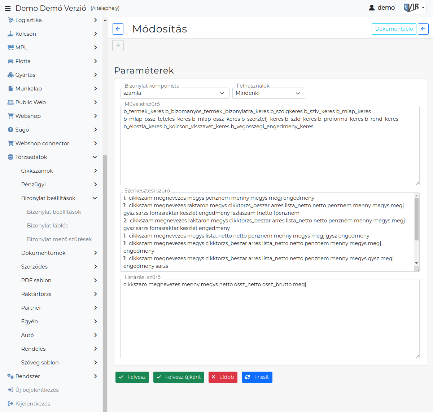The height and width of the screenshot is (412, 433).
Task: Expand Rendszer chevron
Action: (x=95, y=376)
